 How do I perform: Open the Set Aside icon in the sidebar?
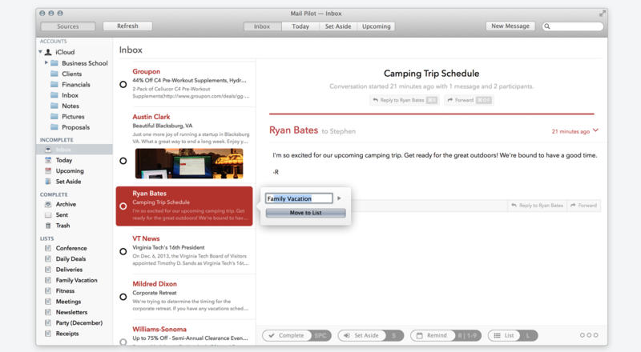pos(48,182)
